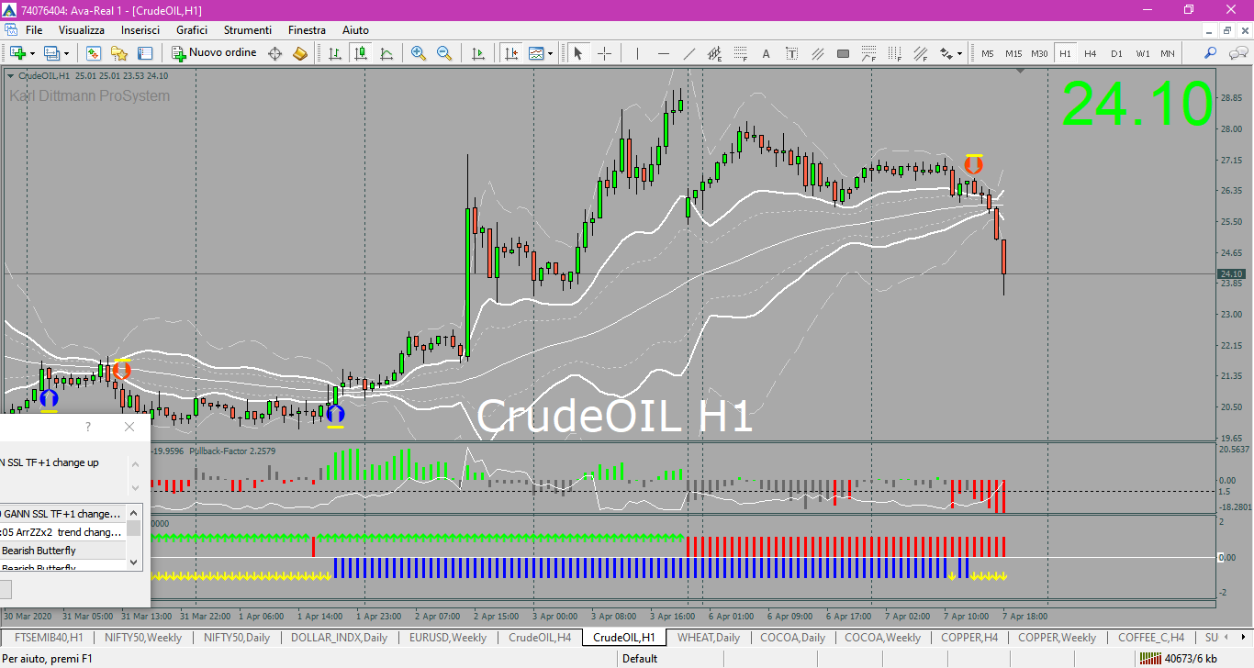The width and height of the screenshot is (1254, 668).
Task: Switch chart to Candlesticks mode
Action: (361, 53)
